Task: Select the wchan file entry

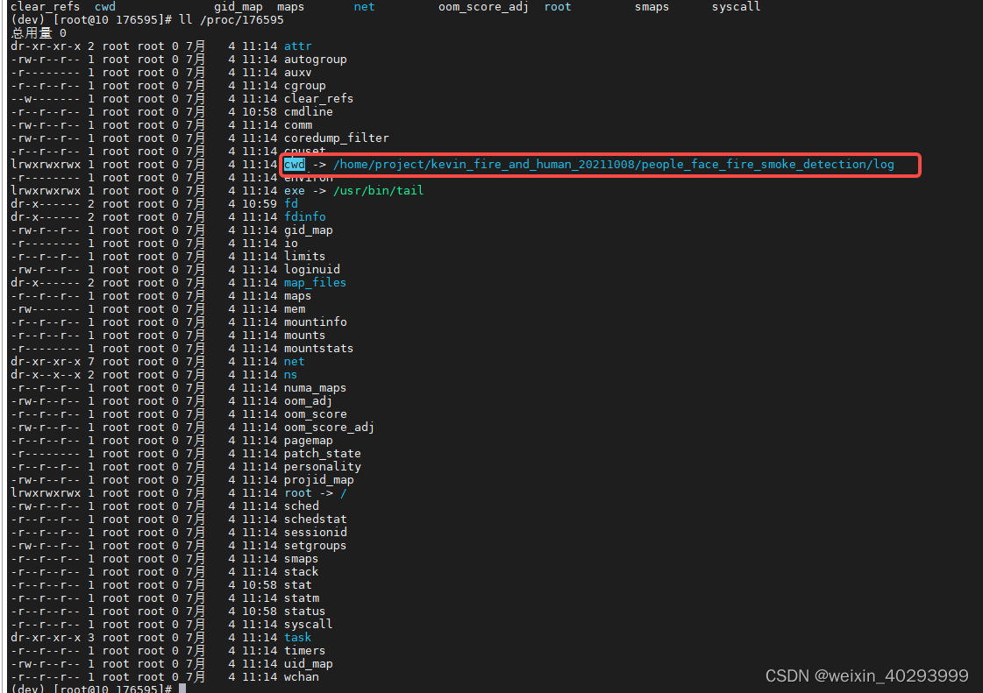Action: point(301,676)
